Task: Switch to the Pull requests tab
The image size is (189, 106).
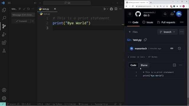Action: 166,22
